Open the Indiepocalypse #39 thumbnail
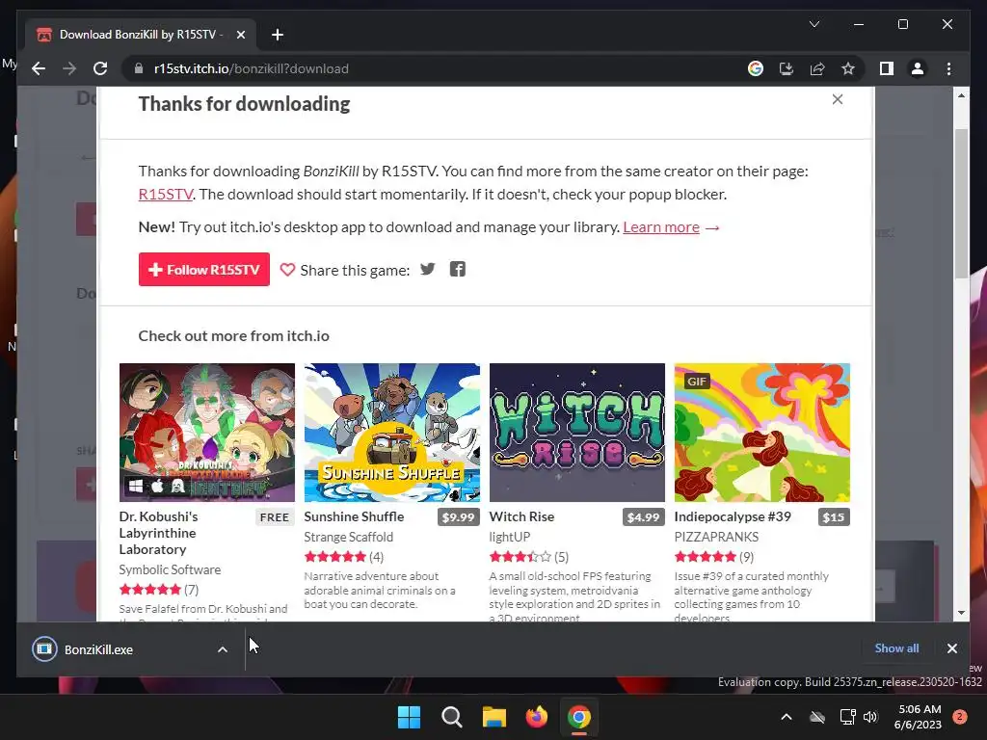Viewport: 987px width, 740px height. tap(761, 433)
